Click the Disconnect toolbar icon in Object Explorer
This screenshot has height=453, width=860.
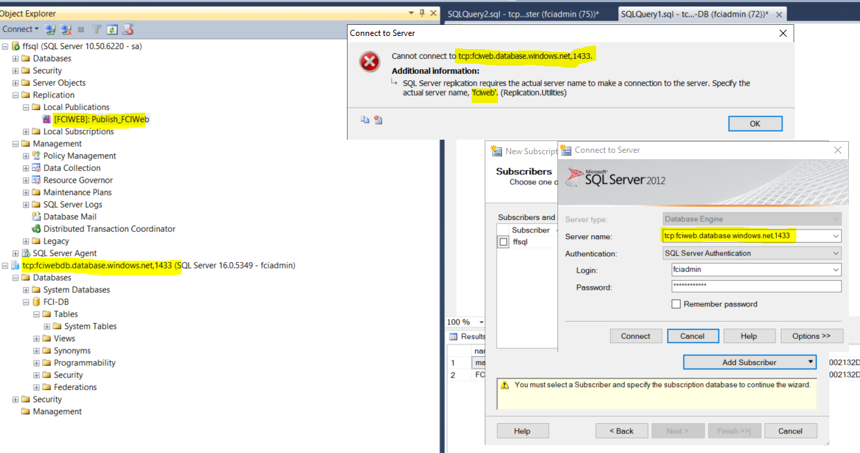pos(66,29)
